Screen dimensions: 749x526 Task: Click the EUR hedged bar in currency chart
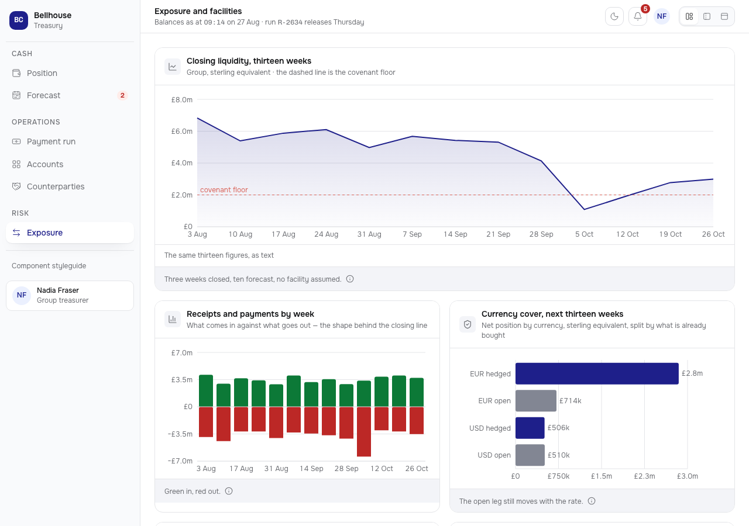tap(597, 373)
